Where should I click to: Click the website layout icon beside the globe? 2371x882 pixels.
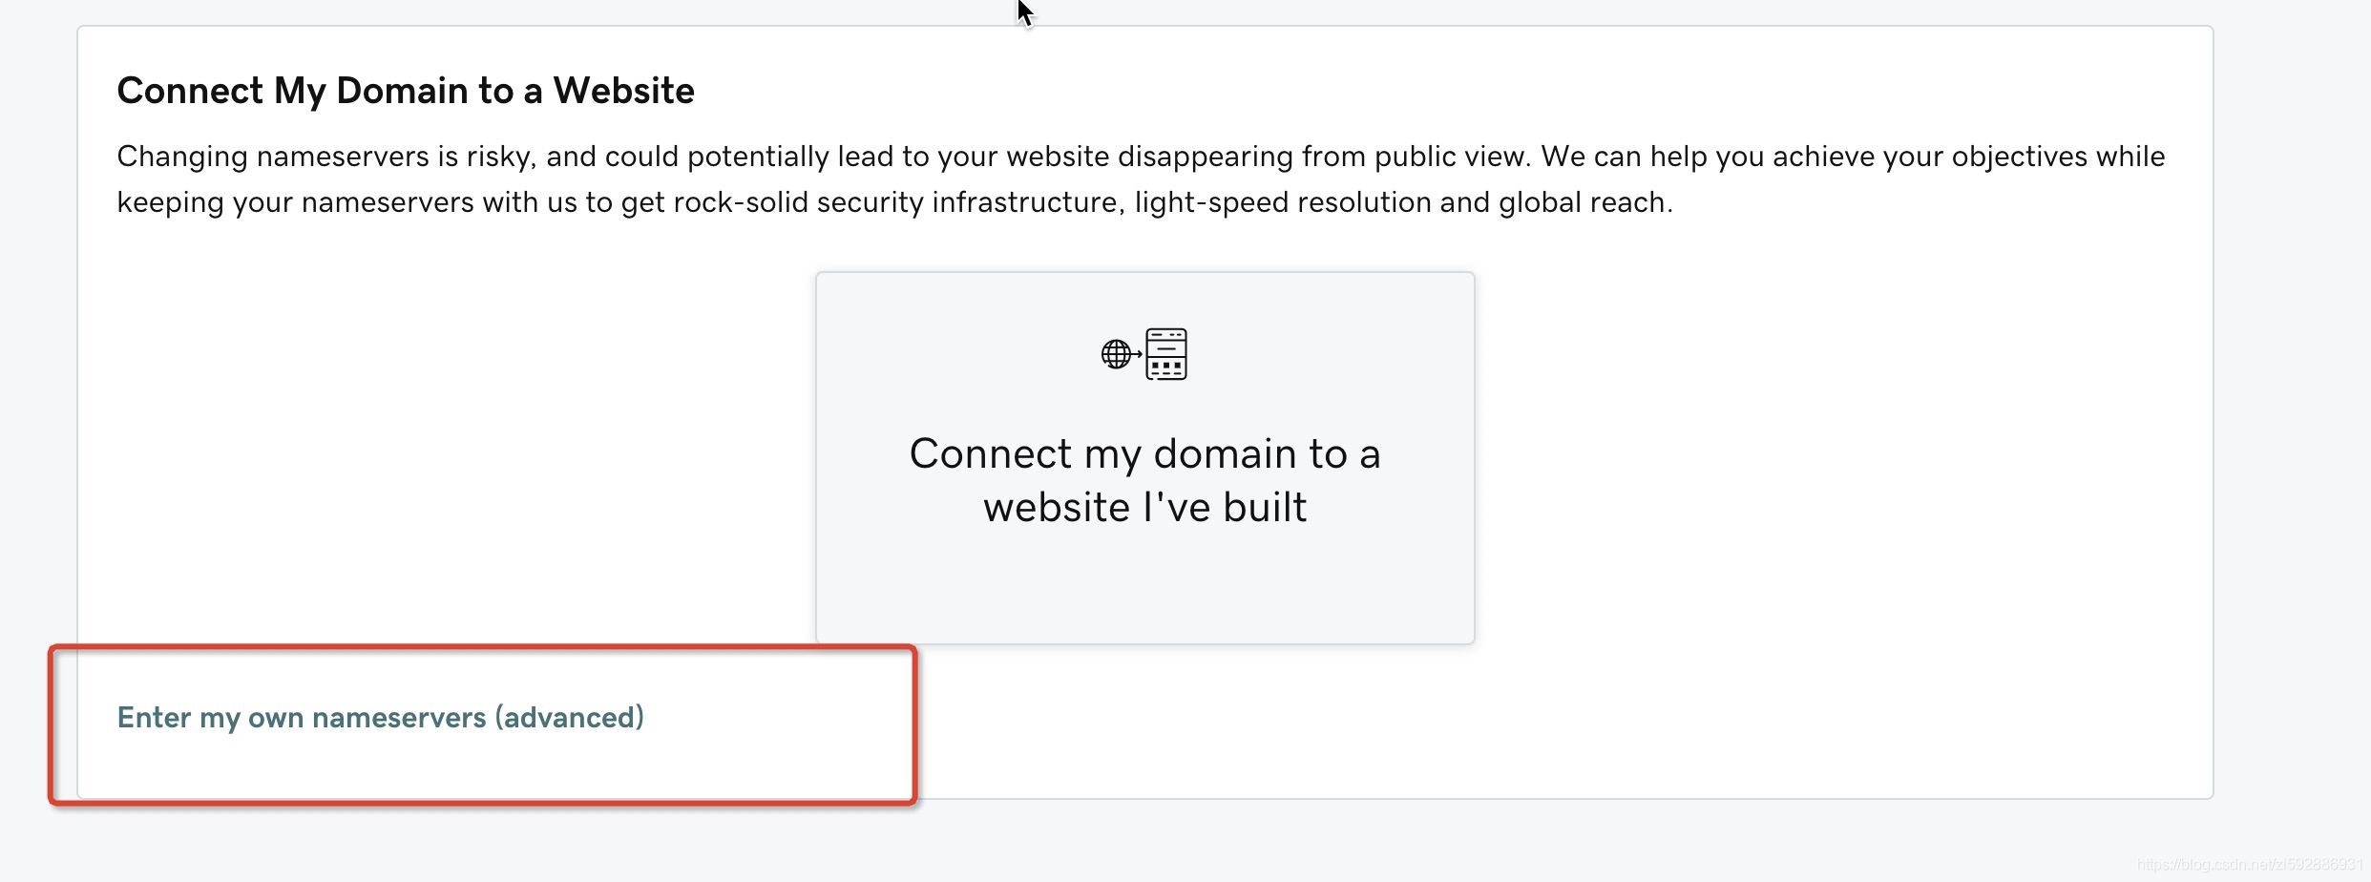coord(1166,354)
